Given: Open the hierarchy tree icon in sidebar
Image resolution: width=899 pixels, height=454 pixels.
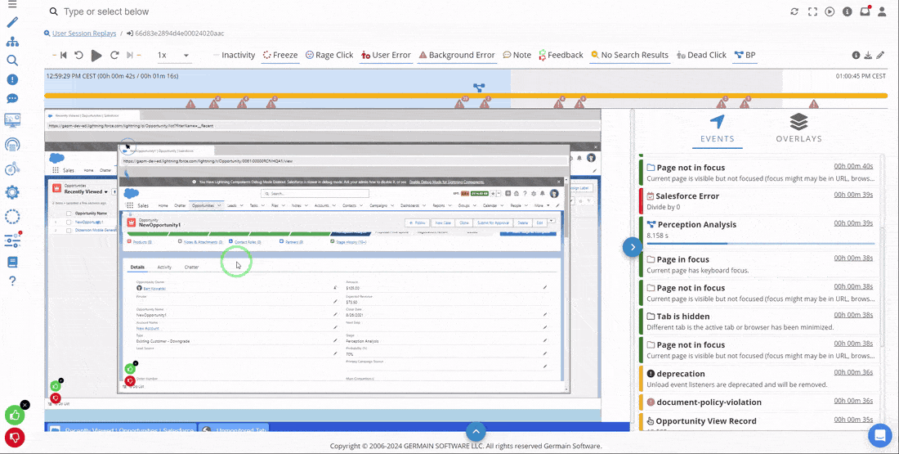Looking at the screenshot, I should (12, 42).
